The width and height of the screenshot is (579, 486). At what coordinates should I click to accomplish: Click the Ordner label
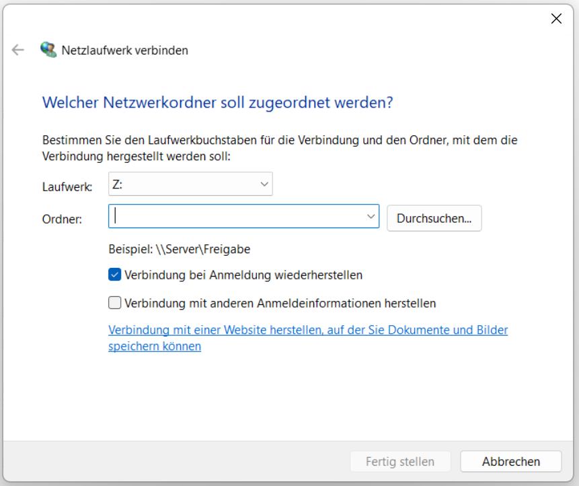click(62, 217)
